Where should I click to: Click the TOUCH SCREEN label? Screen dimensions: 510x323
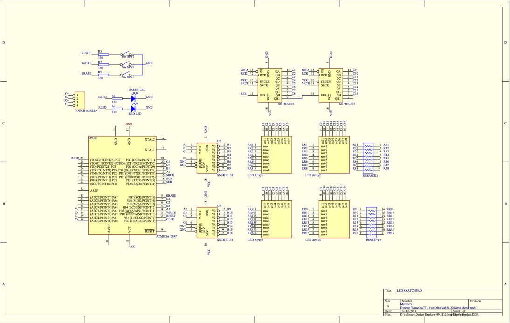click(x=86, y=110)
